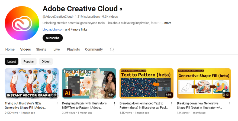Click the verified badge next to channel name
Image resolution: width=238 pixels, height=121 pixels.
click(x=121, y=9)
